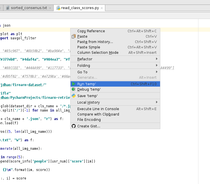Select Paste Simple menu entry

[x=89, y=47]
